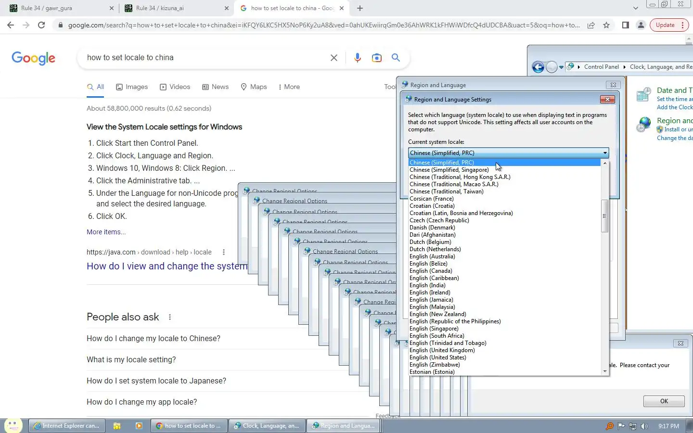Click the tray network icon
Viewport: 693px width, 433px height.
click(x=633, y=426)
